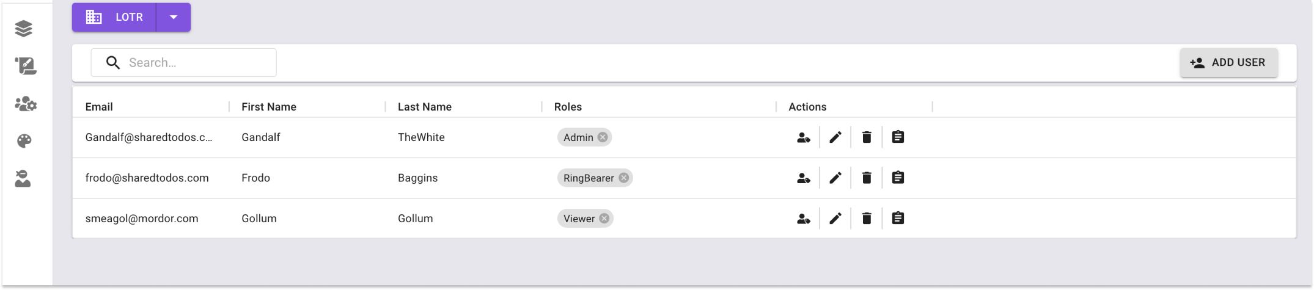1314x290 pixels.
Task: Remove the RingBearer role chip from Frodo
Action: coord(623,178)
